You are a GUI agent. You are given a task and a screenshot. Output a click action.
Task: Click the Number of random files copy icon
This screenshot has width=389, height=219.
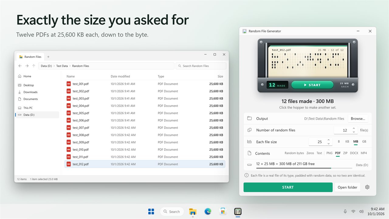pos(250,130)
